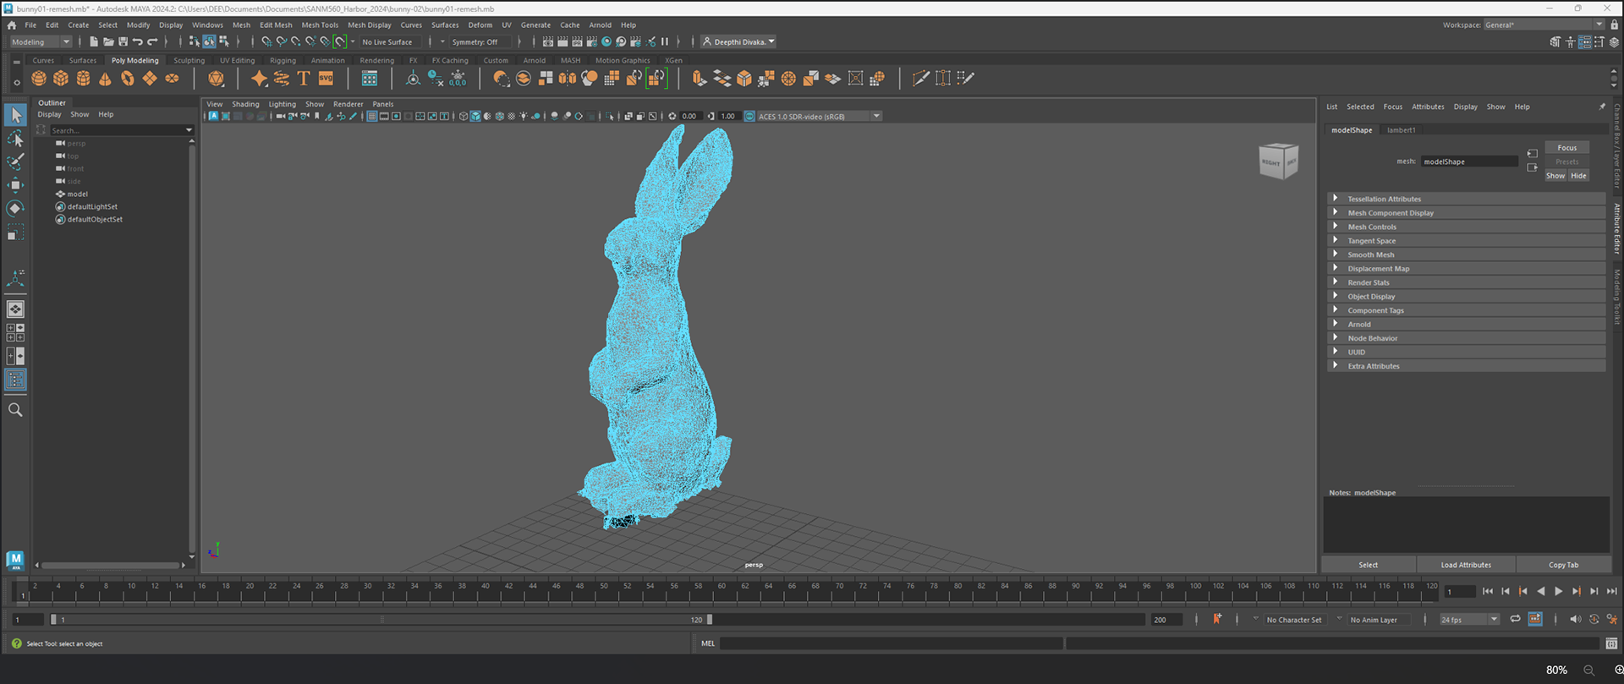
Task: Switch to the Rigging shelf tab
Action: 283,61
